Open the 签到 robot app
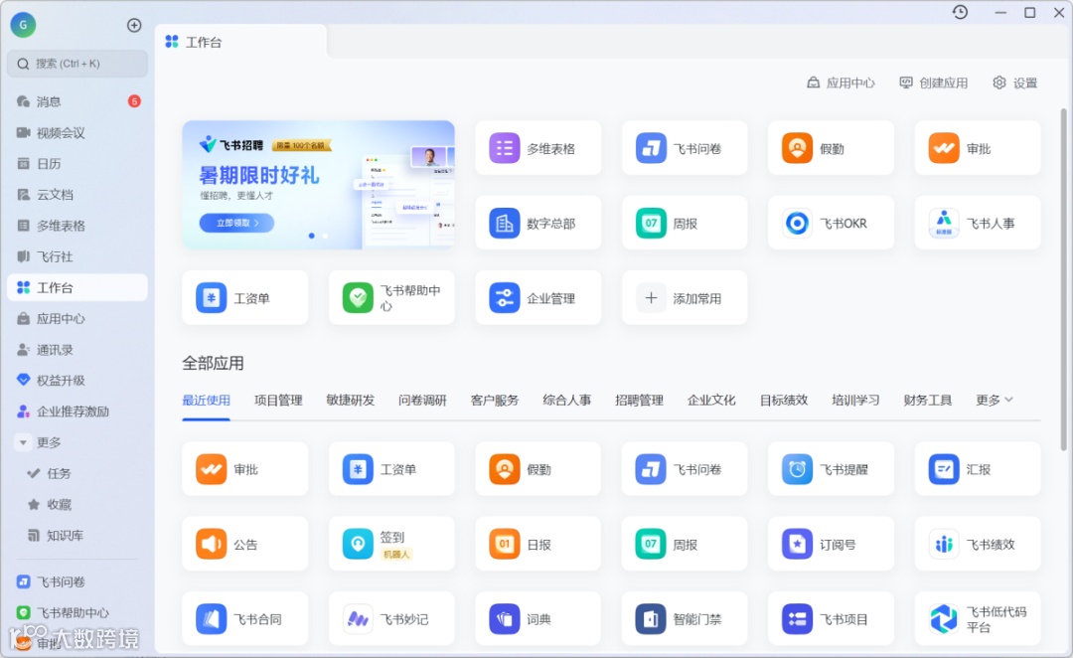This screenshot has height=658, width=1073. pyautogui.click(x=391, y=545)
